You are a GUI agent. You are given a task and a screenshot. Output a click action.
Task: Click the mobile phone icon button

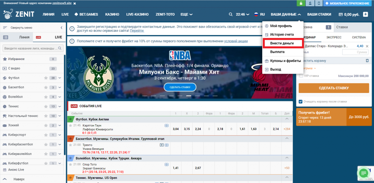pyautogui.click(x=319, y=3)
